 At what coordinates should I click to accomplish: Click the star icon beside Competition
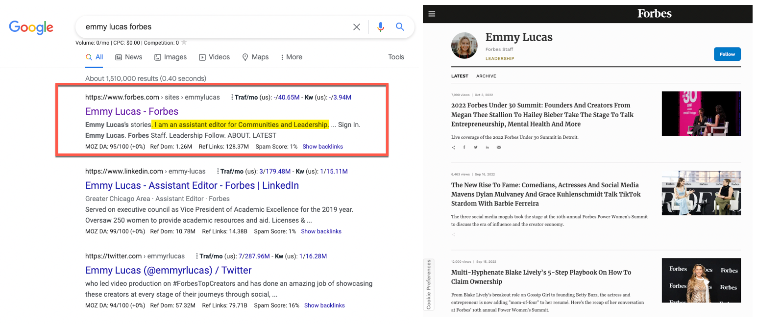point(184,43)
